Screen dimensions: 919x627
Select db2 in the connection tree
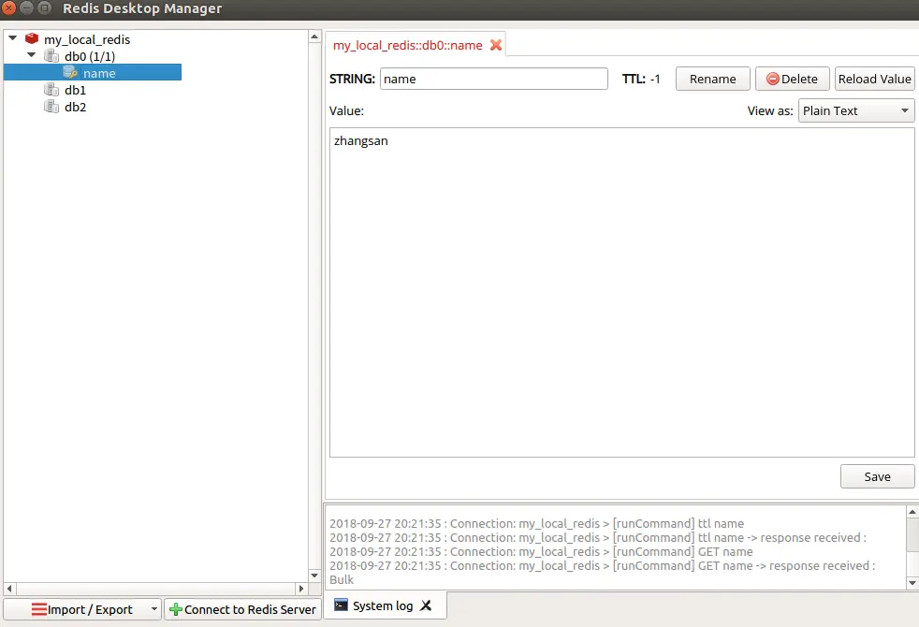[75, 107]
